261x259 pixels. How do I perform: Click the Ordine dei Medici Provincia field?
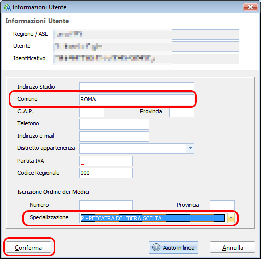click(222, 205)
